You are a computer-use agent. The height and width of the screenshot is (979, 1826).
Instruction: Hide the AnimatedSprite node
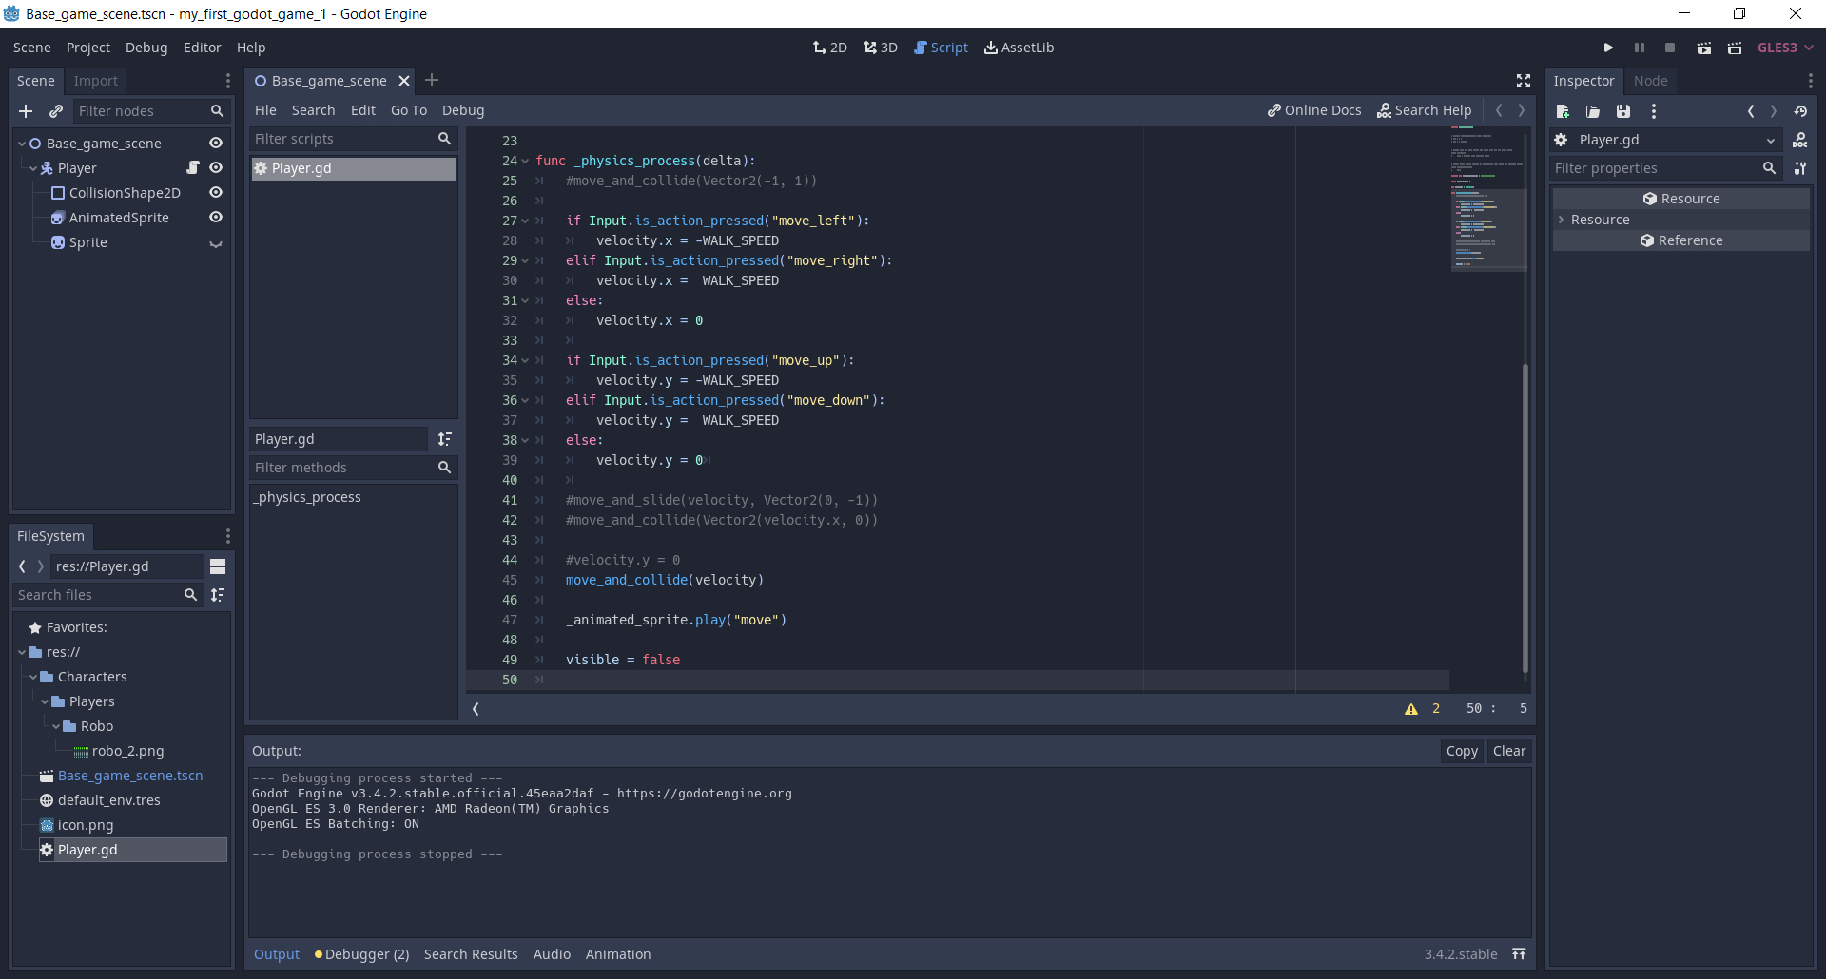216,218
